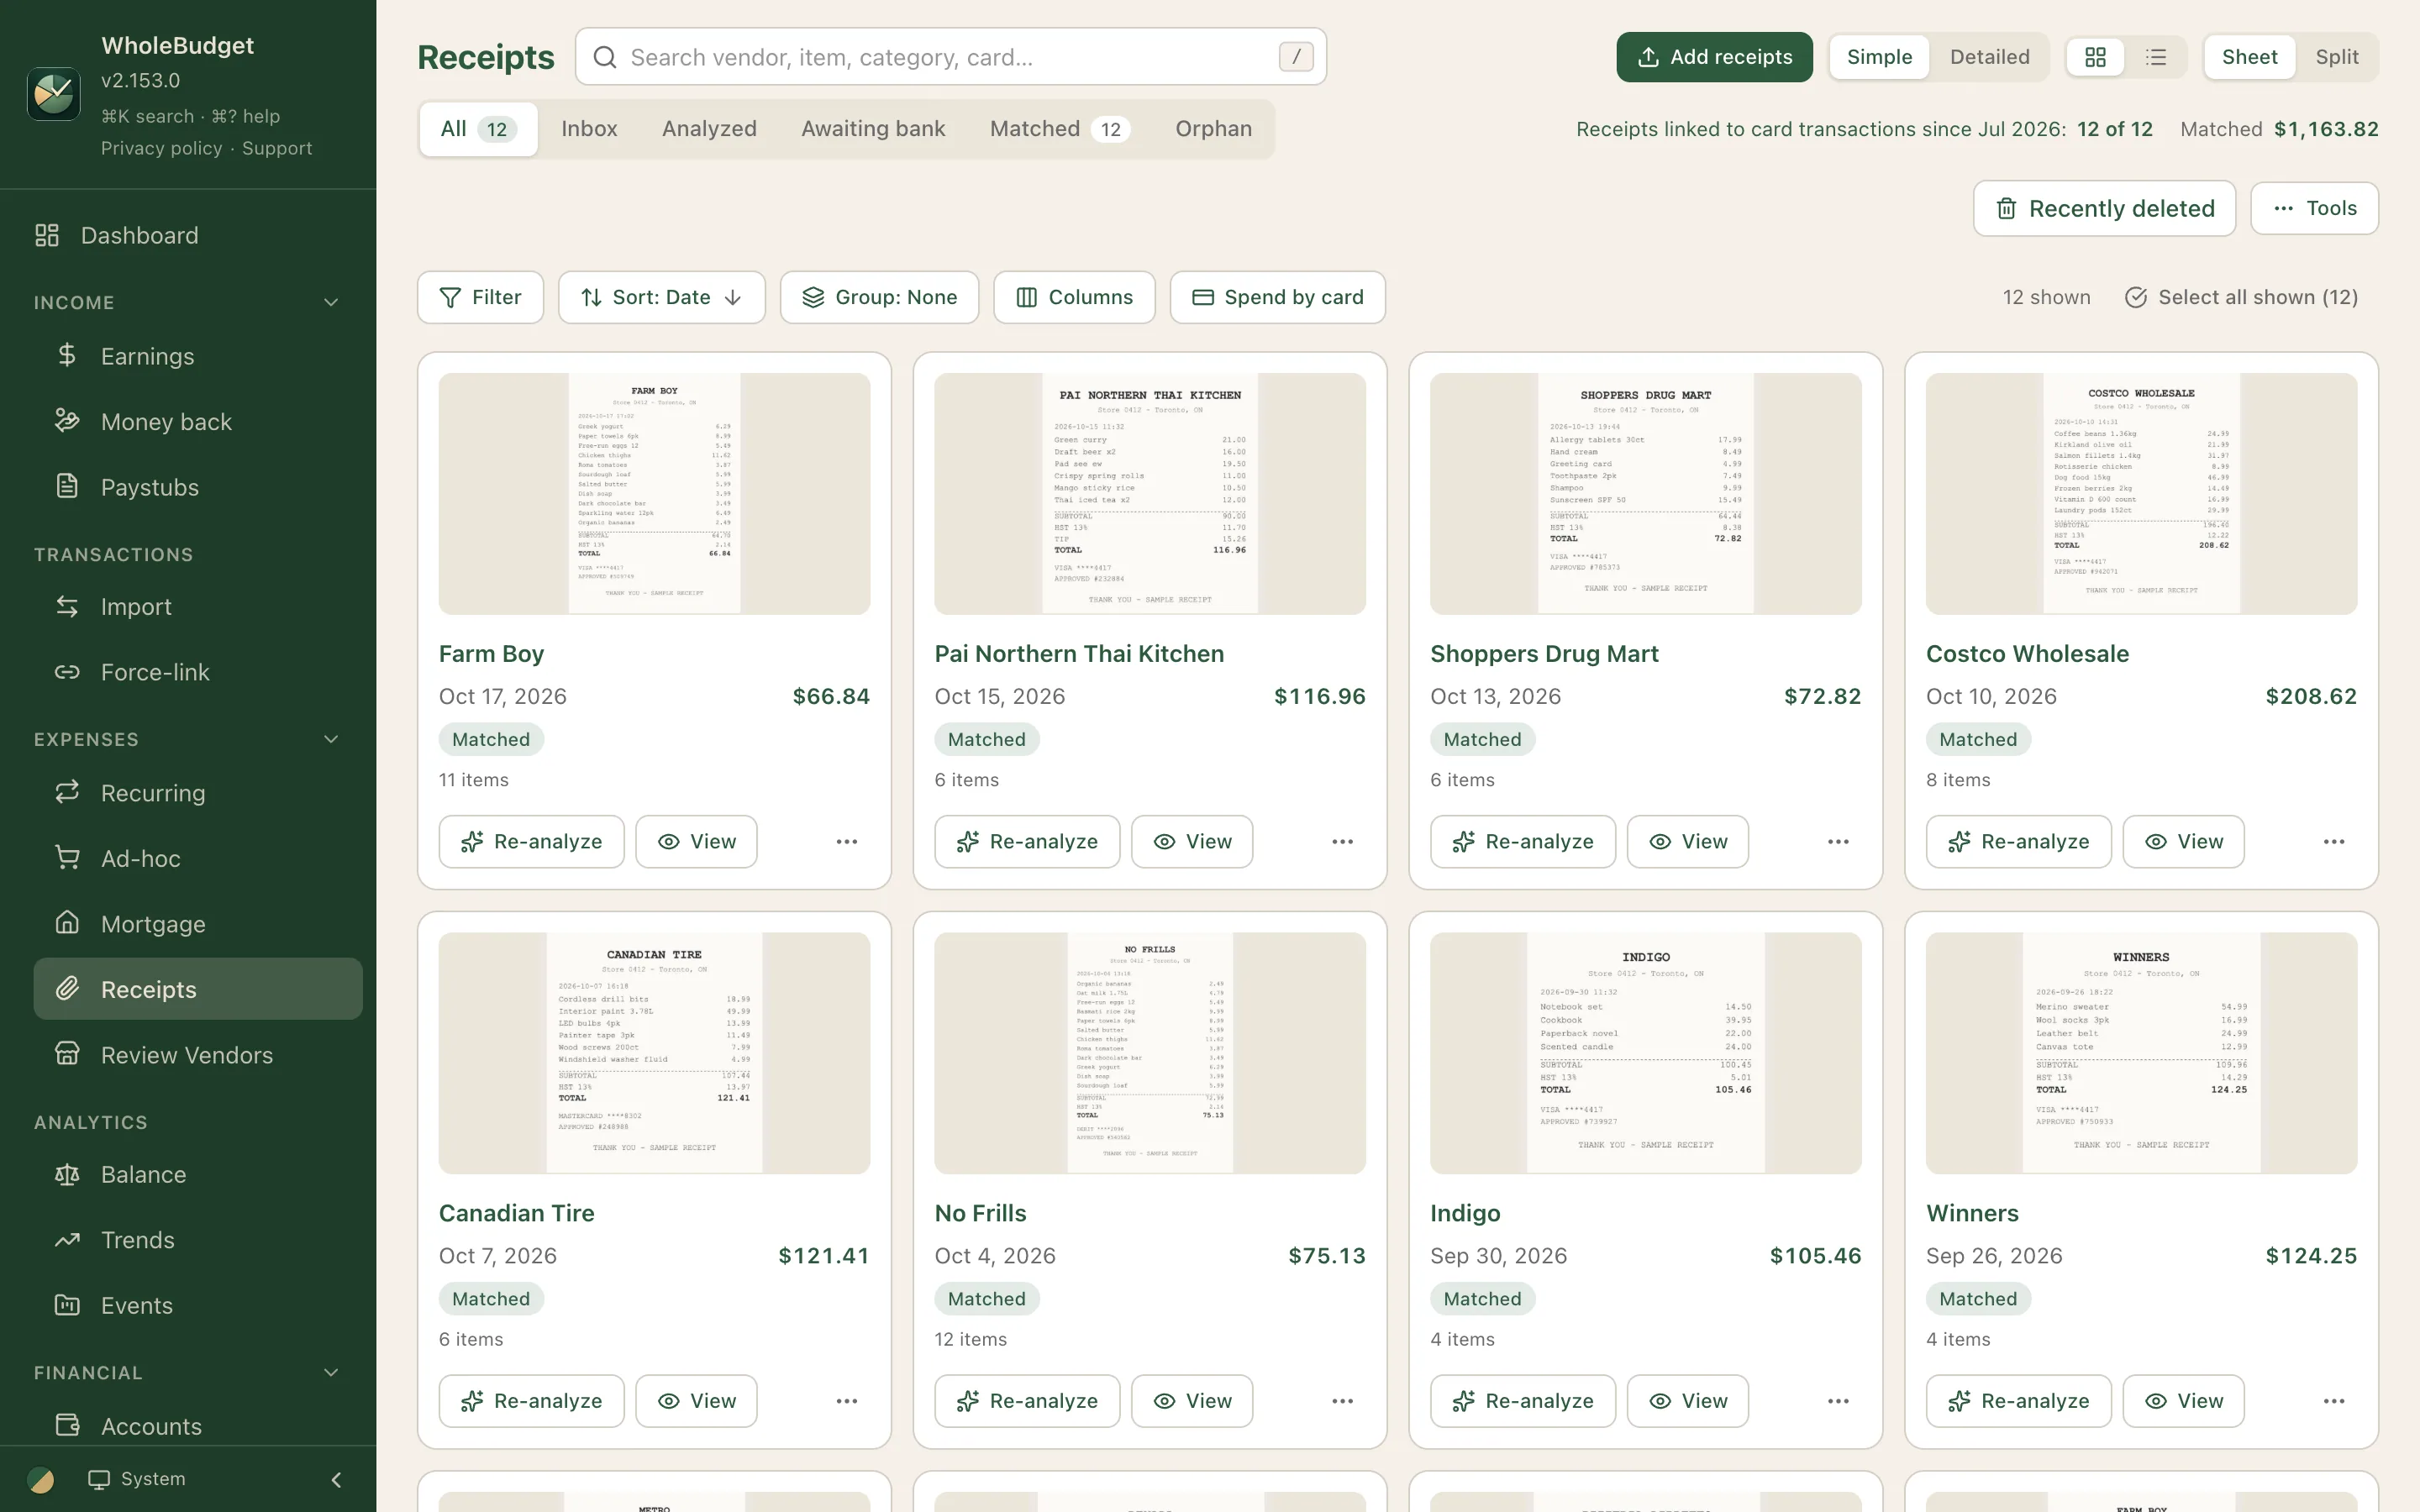Switch to Simple mode

click(x=1880, y=57)
